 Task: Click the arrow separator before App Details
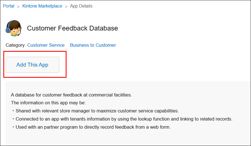point(66,6)
